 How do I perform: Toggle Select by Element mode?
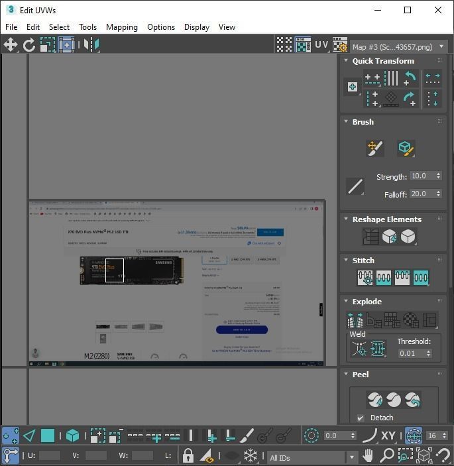[x=72, y=436]
